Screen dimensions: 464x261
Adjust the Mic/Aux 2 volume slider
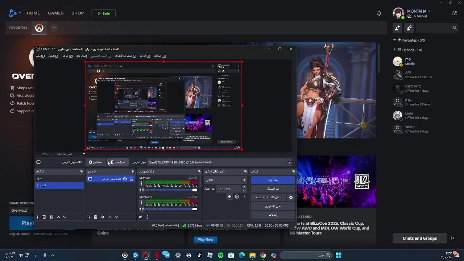pos(171,209)
